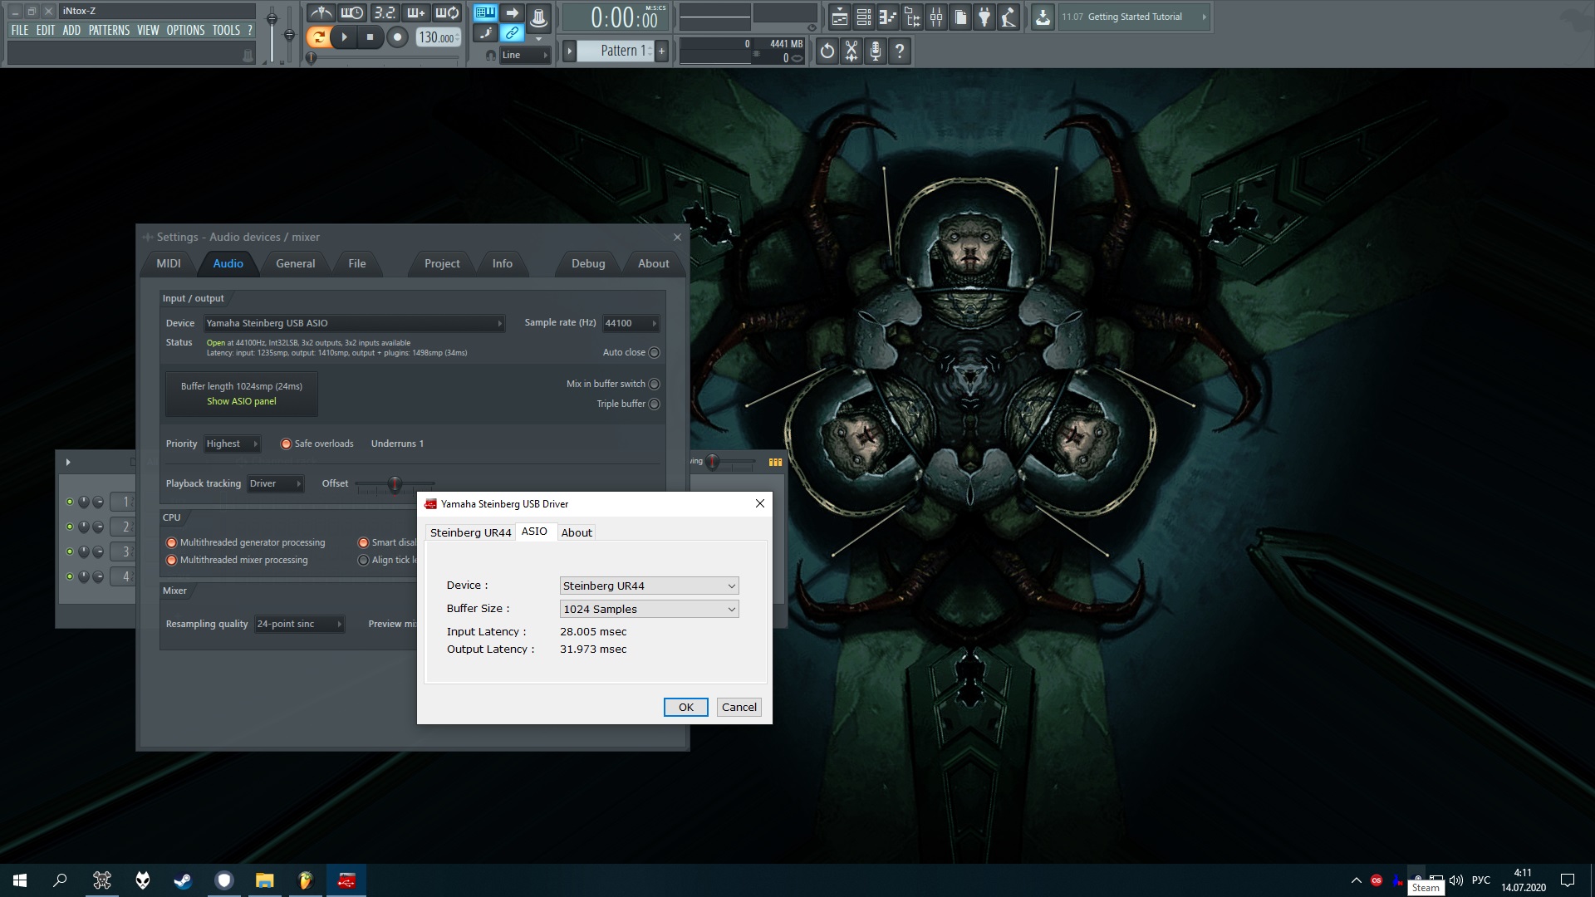Open Playback tracking Driver dropdown
Viewport: 1595px width, 897px height.
(276, 483)
